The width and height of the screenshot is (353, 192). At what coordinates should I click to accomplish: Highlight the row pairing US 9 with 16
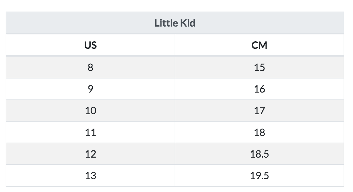(175, 89)
